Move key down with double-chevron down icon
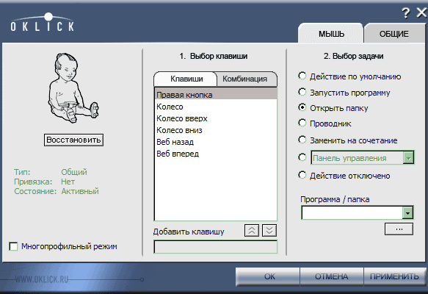This screenshot has width=428, height=294. click(269, 230)
